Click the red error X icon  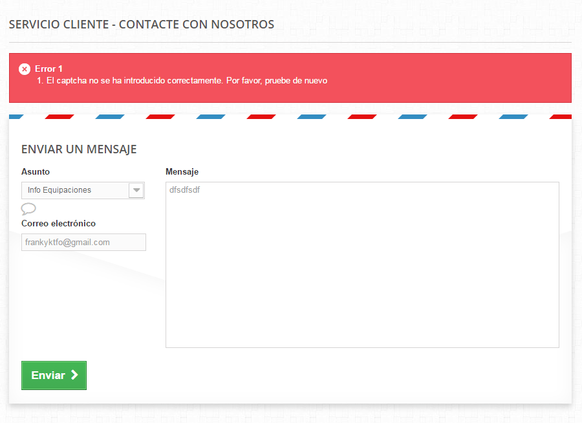(x=25, y=69)
